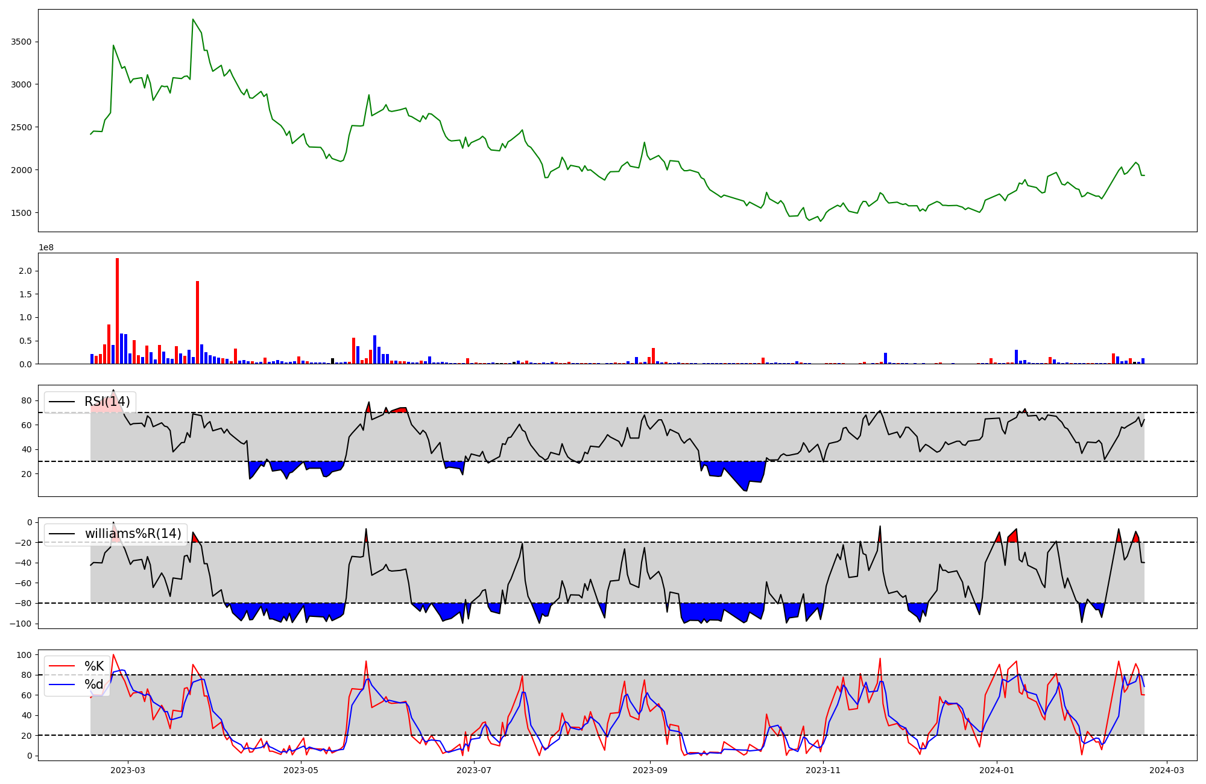Click the red %K legend line sample
This screenshot has width=1206, height=784.
click(x=62, y=666)
